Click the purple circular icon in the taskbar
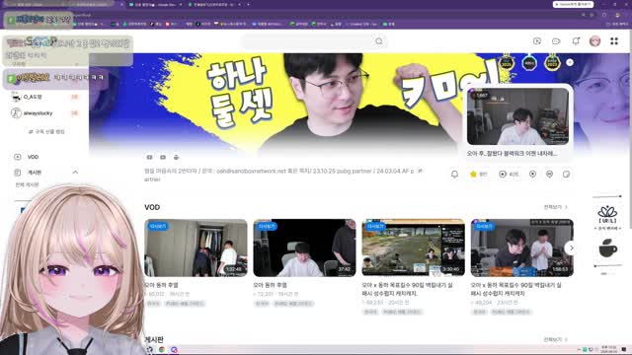The width and height of the screenshot is (632, 355). (x=174, y=350)
